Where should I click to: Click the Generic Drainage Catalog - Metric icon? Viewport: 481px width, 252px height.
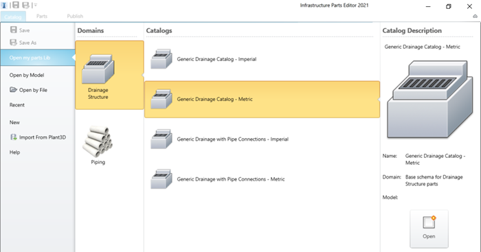tap(161, 99)
